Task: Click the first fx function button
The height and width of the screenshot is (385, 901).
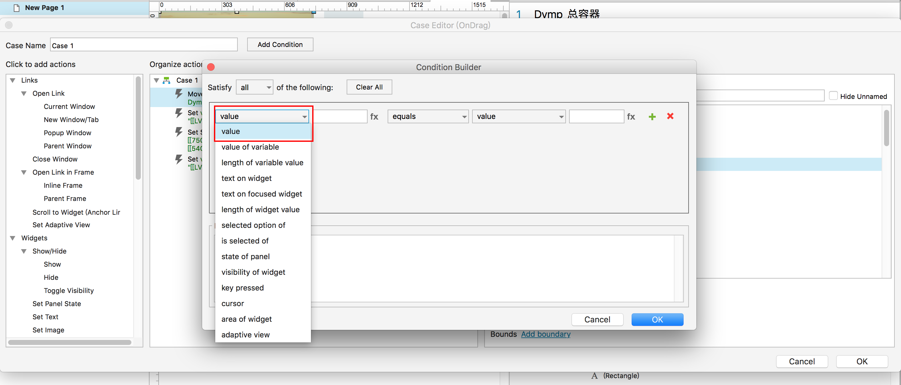Action: [x=374, y=116]
